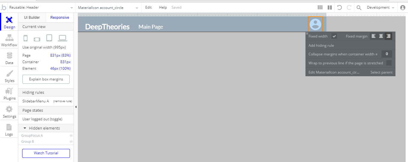Select tablet view icon
Viewport: 408px width, 162px height.
coord(49,38)
